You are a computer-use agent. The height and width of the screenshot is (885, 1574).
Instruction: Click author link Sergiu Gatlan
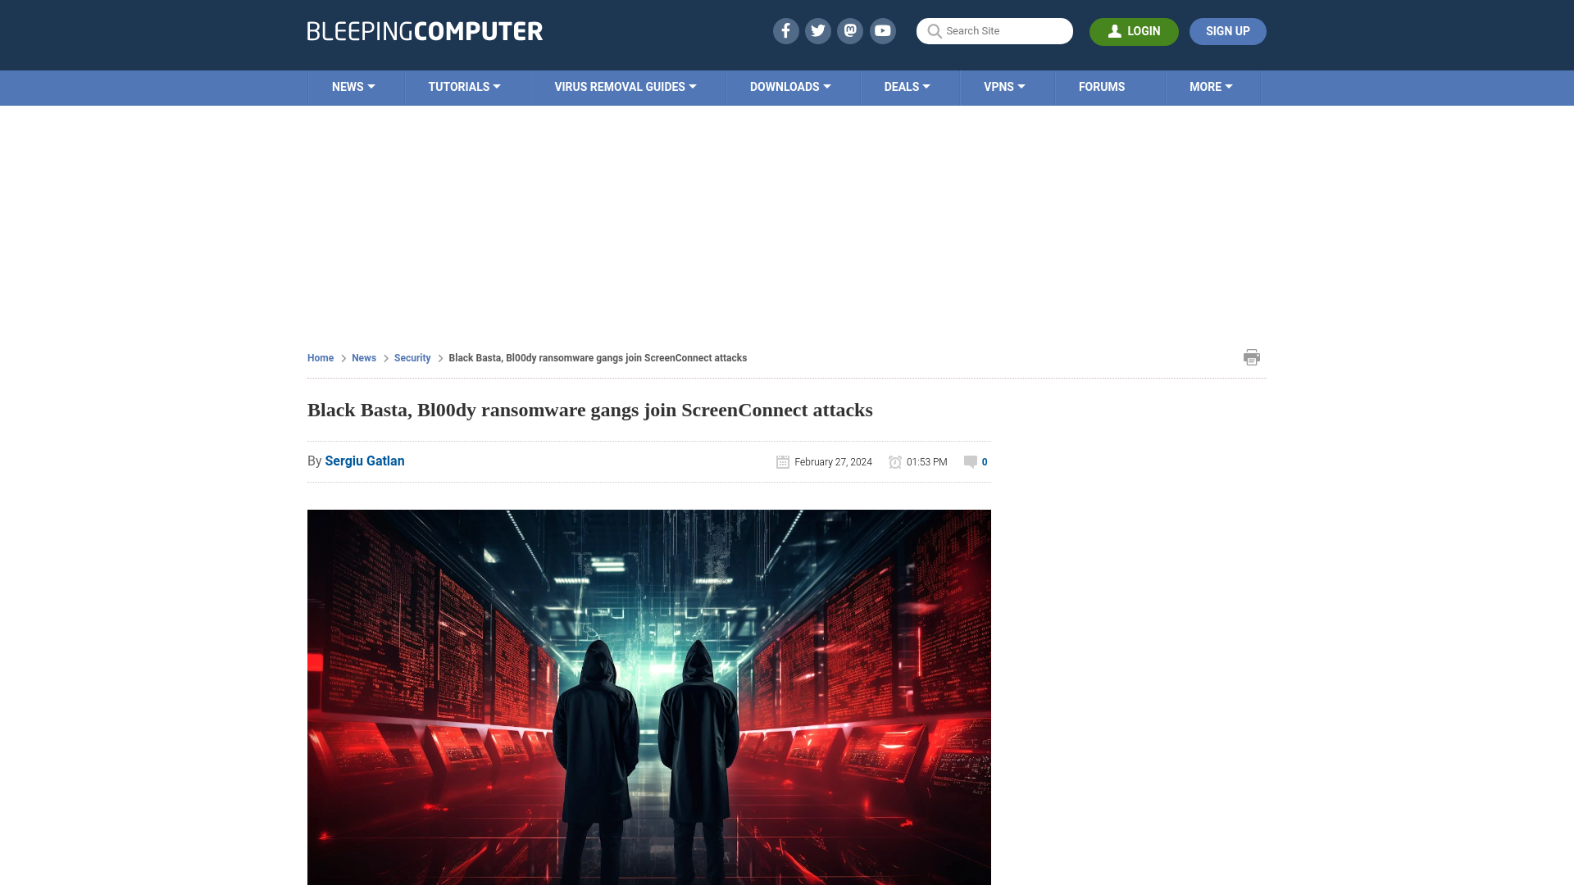[364, 461]
